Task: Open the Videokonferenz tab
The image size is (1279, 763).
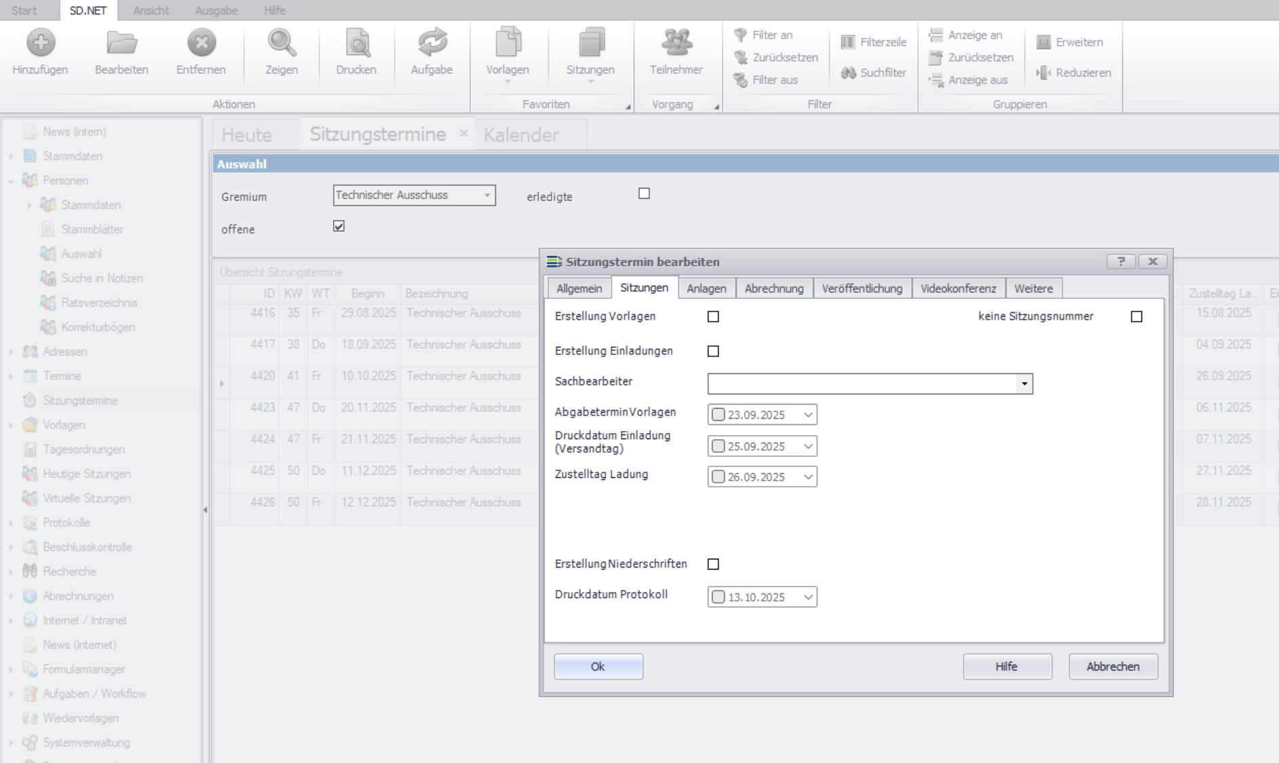Action: coord(957,289)
